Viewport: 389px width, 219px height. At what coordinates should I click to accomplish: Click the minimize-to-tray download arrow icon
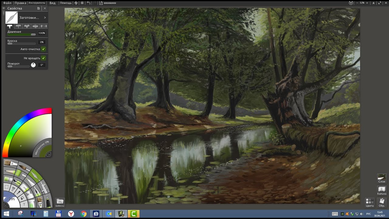pyautogui.click(x=374, y=3)
